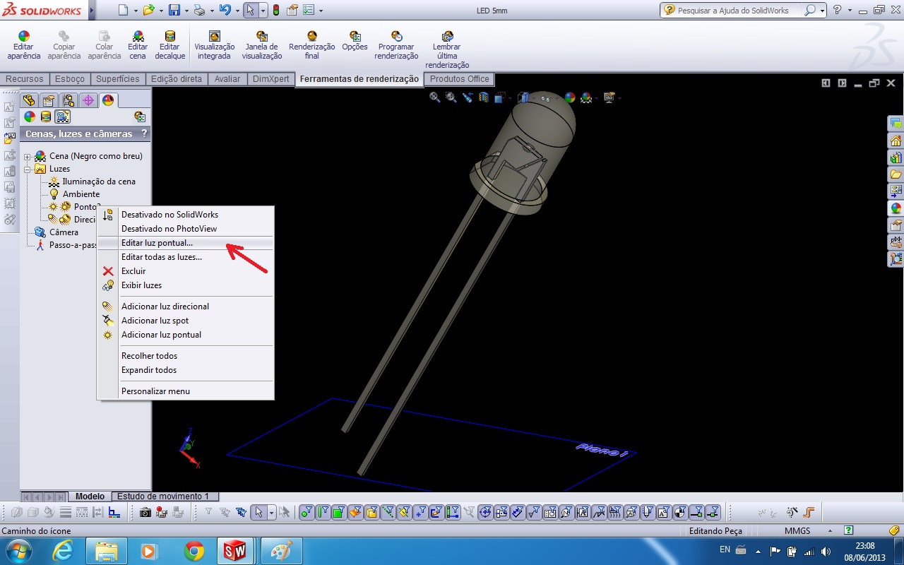Toggle Exibir luzes in context menu
904x565 pixels.
[x=141, y=285]
